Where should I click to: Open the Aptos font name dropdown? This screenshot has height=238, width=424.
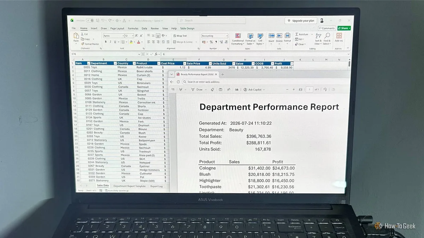[x=122, y=36]
